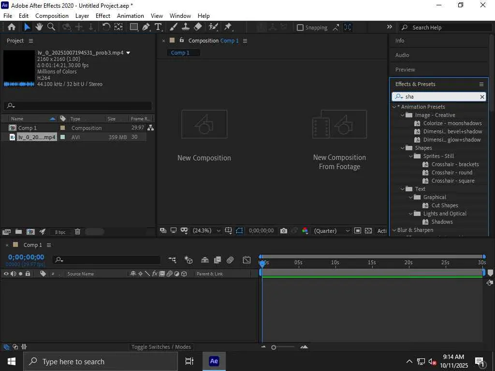Image resolution: width=495 pixels, height=371 pixels.
Task: Toggle Draft 3D in the timeline
Action: pos(189,259)
